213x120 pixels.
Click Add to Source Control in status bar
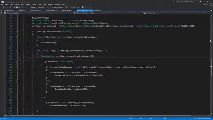(x=203, y=119)
